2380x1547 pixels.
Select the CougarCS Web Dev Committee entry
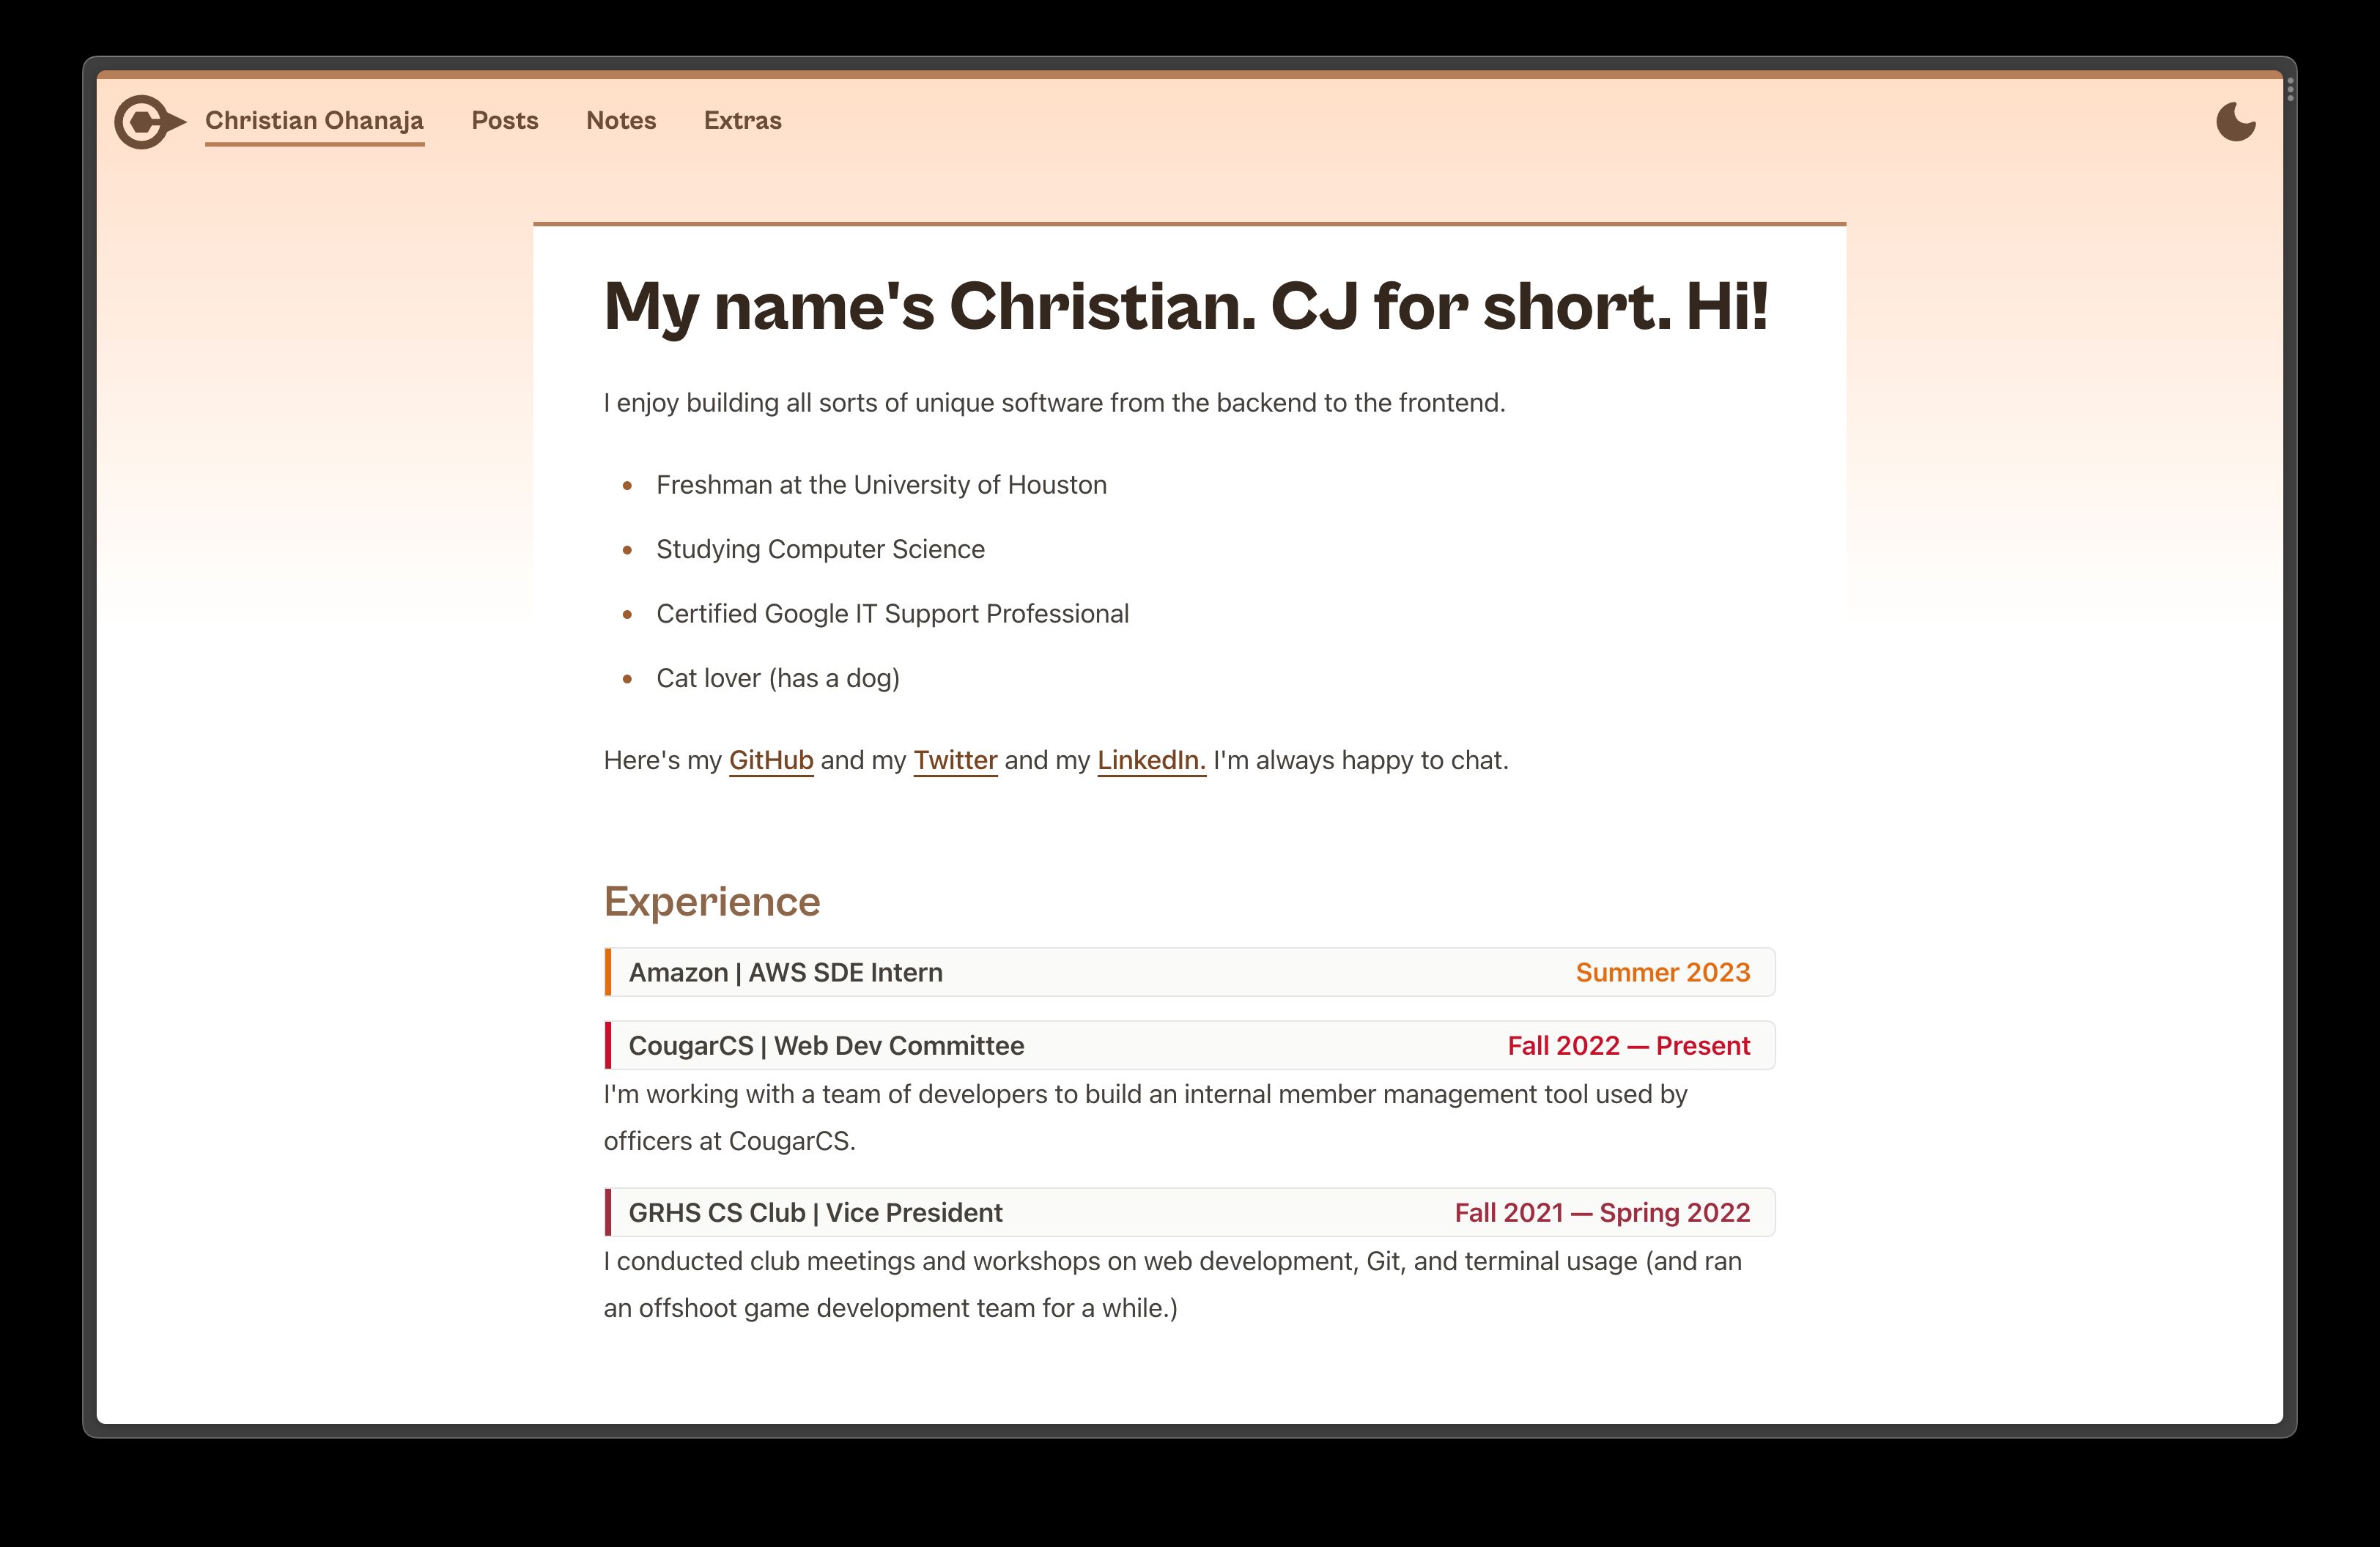[x=825, y=1045]
